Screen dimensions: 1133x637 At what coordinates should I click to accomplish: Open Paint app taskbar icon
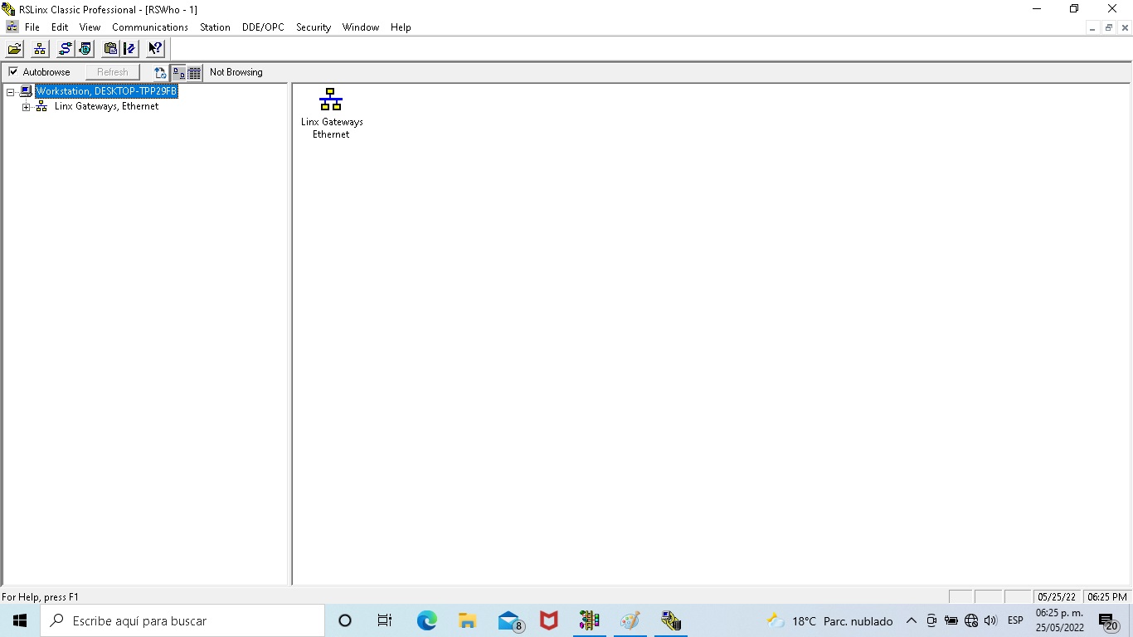(630, 620)
